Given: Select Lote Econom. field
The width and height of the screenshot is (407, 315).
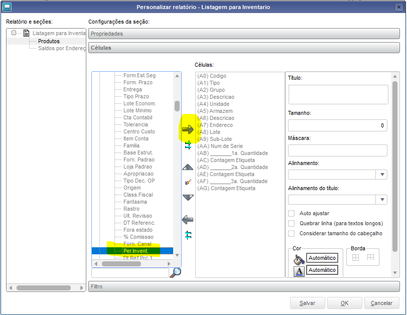Looking at the screenshot, I should (x=140, y=103).
